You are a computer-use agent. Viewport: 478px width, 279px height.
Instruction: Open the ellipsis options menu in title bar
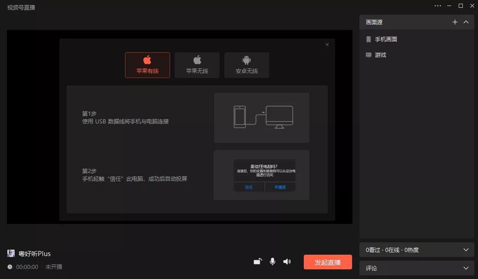437,6
